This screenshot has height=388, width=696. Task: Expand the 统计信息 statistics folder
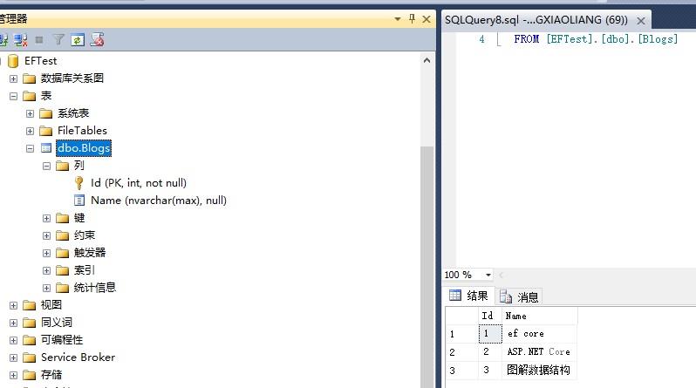(x=46, y=288)
